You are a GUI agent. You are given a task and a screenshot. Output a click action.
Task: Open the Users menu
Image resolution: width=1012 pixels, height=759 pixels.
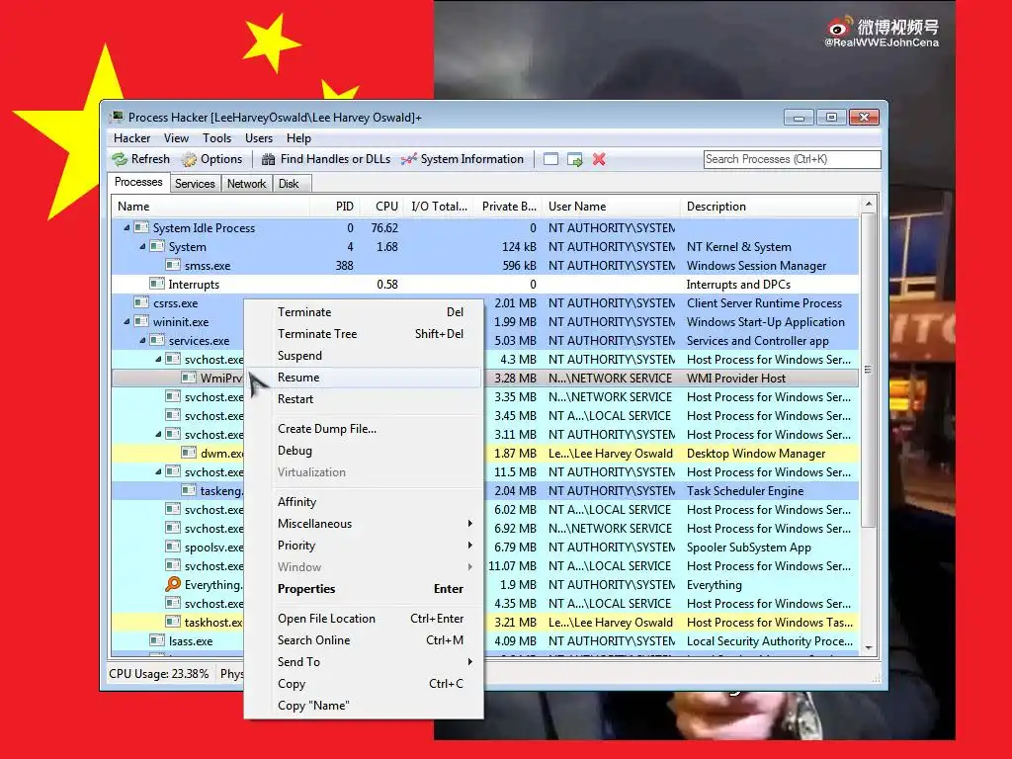[x=259, y=138]
